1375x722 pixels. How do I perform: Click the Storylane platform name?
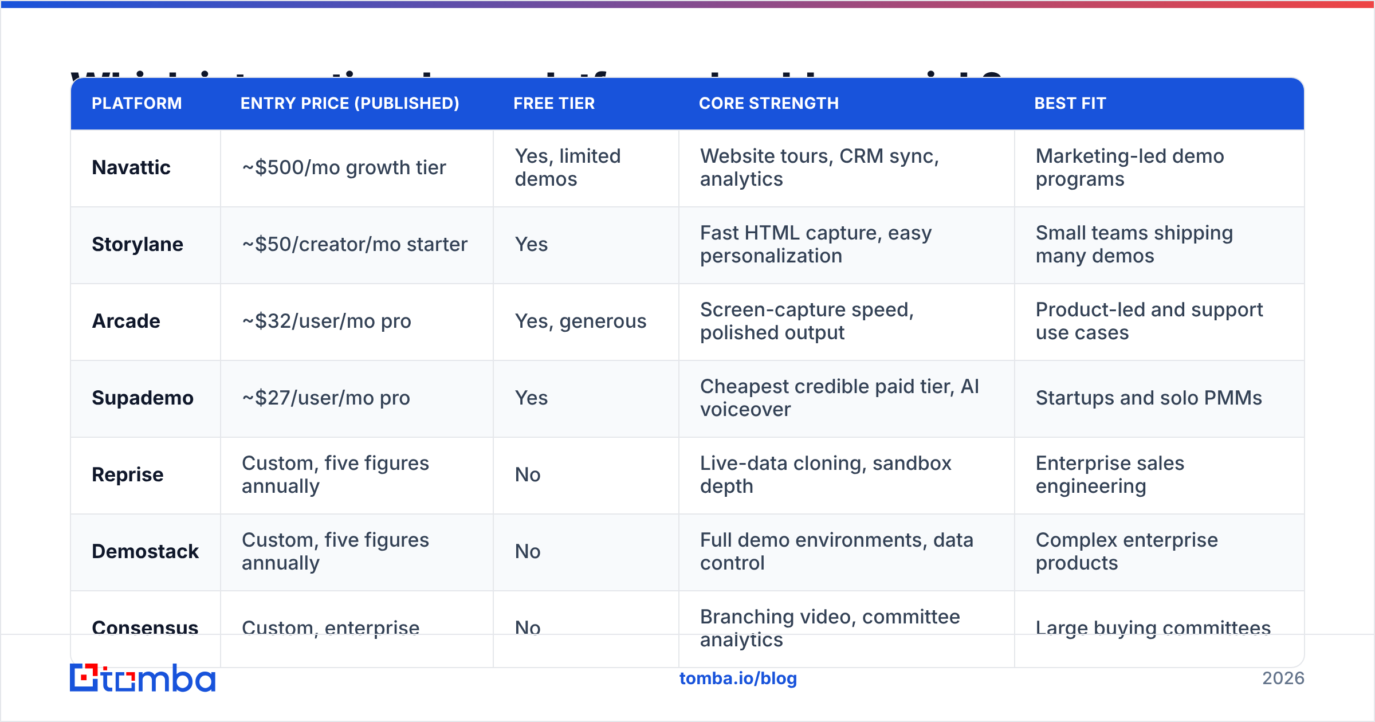tap(137, 244)
